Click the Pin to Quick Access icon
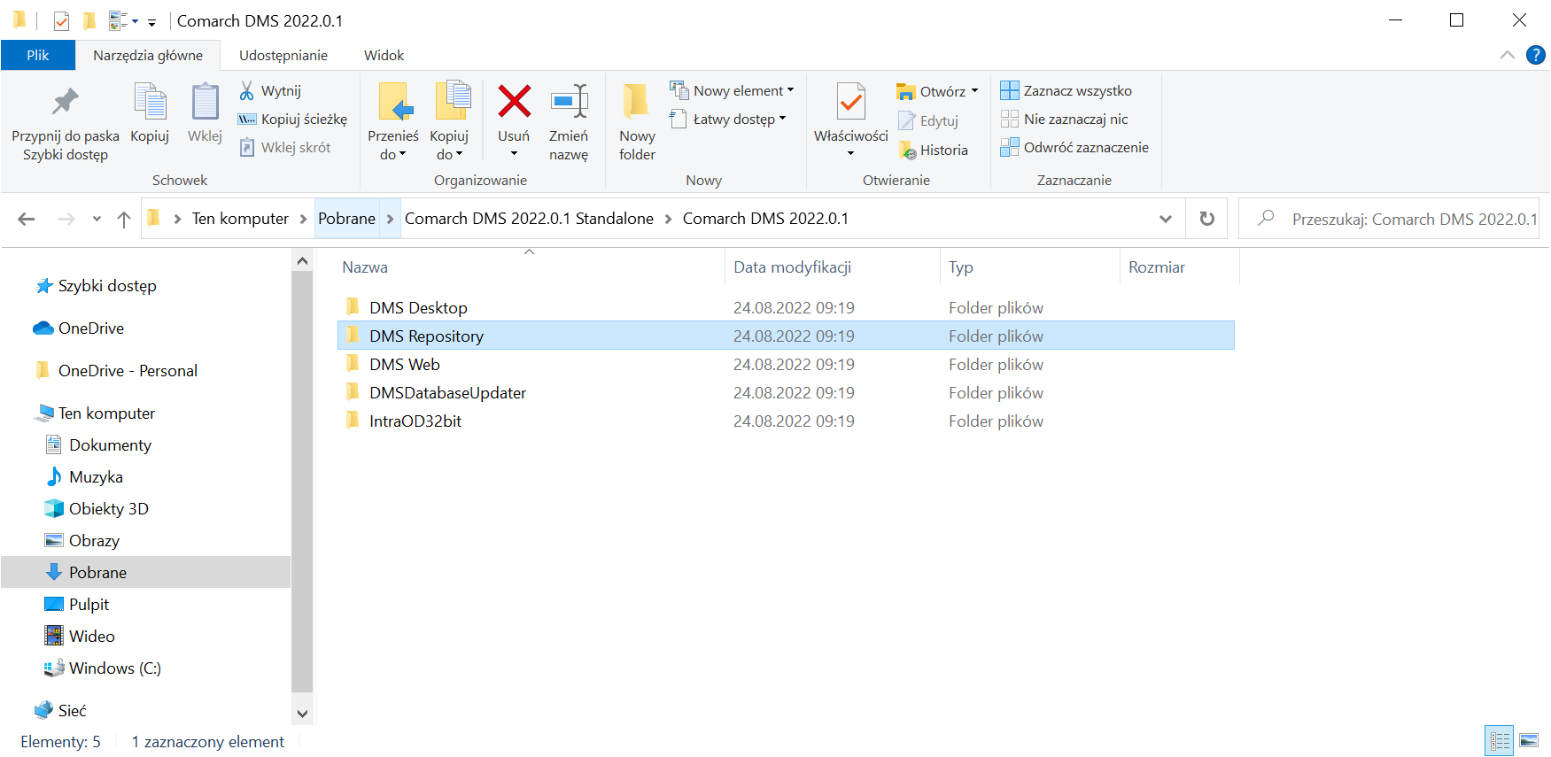 (65, 103)
